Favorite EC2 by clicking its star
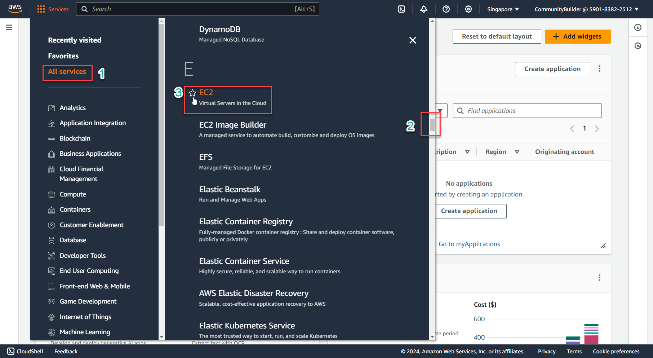The width and height of the screenshot is (653, 358). point(192,93)
